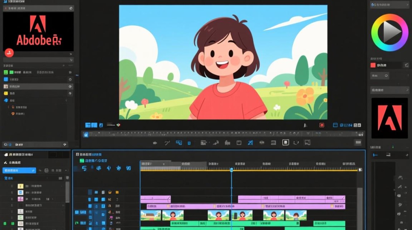
Task: Click the red record square icon below the preview
Action: tap(322, 125)
